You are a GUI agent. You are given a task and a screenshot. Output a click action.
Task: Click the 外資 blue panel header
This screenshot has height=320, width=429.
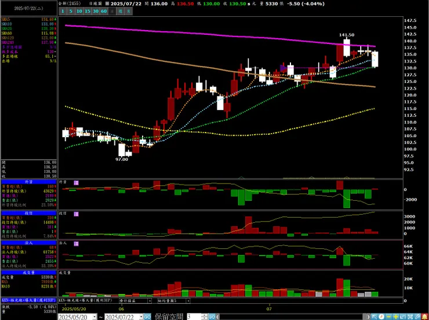pos(29,181)
